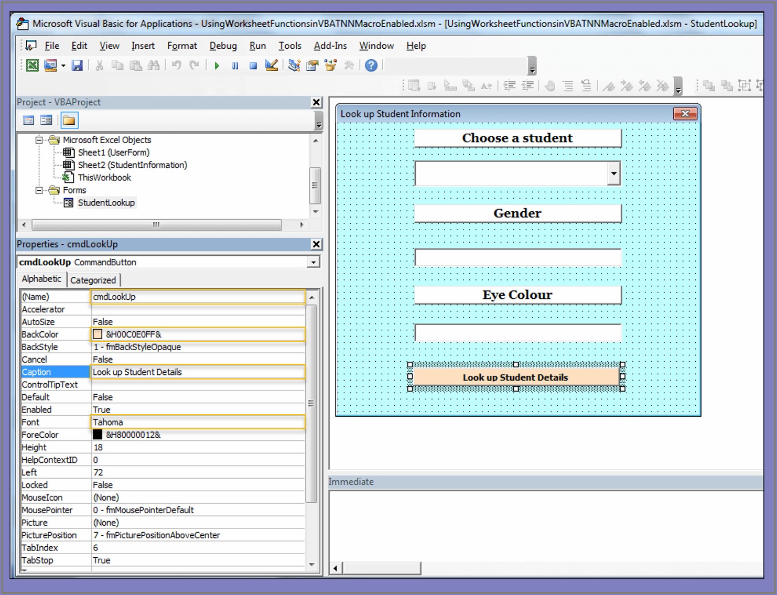The image size is (777, 595).
Task: Click the Run Sub/UserForm icon
Action: pyautogui.click(x=217, y=65)
